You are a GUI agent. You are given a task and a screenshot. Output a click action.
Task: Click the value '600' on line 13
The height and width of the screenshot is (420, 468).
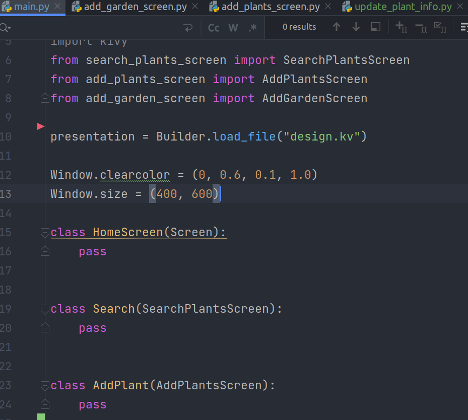click(x=202, y=194)
